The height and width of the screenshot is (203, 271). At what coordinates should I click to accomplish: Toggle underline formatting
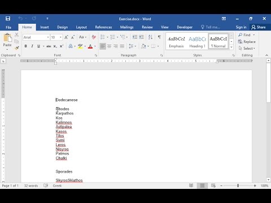38,46
